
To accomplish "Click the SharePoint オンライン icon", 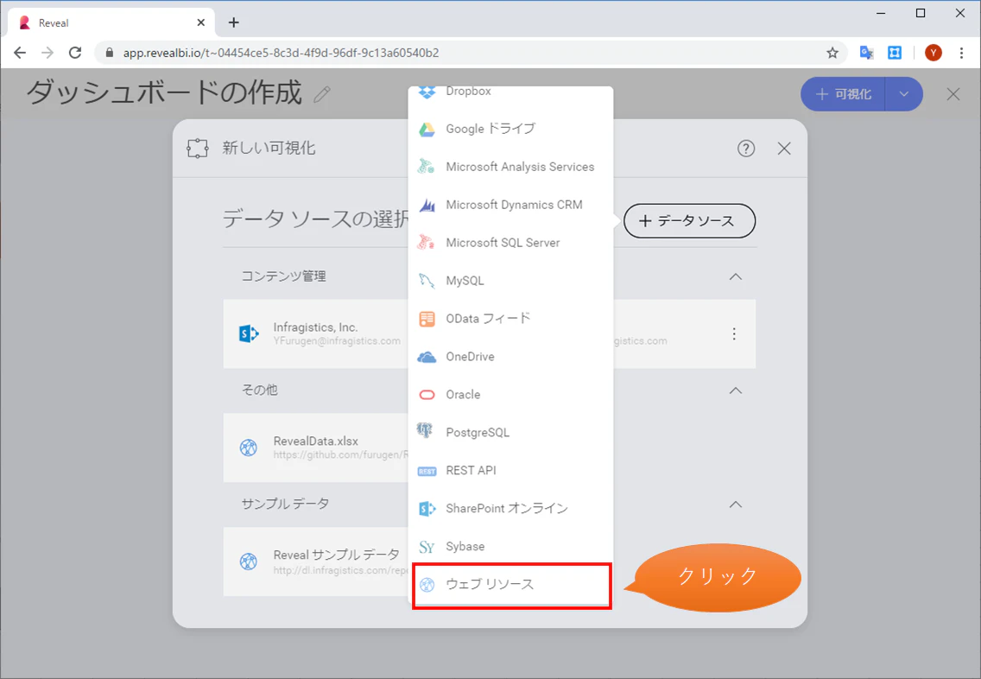I will [427, 509].
